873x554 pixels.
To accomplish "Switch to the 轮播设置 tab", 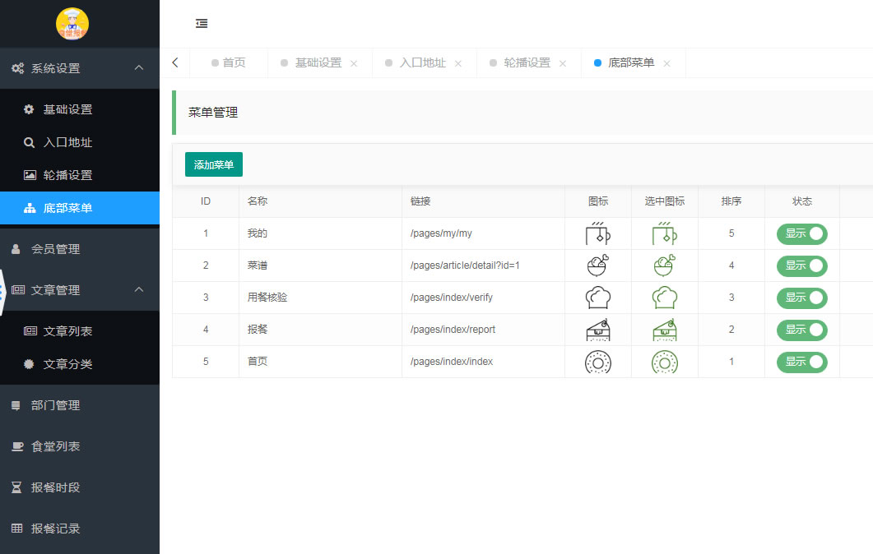I will click(527, 62).
